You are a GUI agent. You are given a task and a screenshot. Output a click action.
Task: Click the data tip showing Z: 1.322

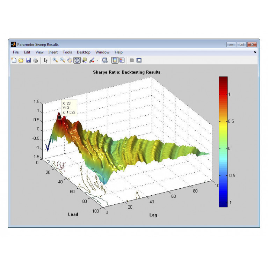tap(69, 108)
